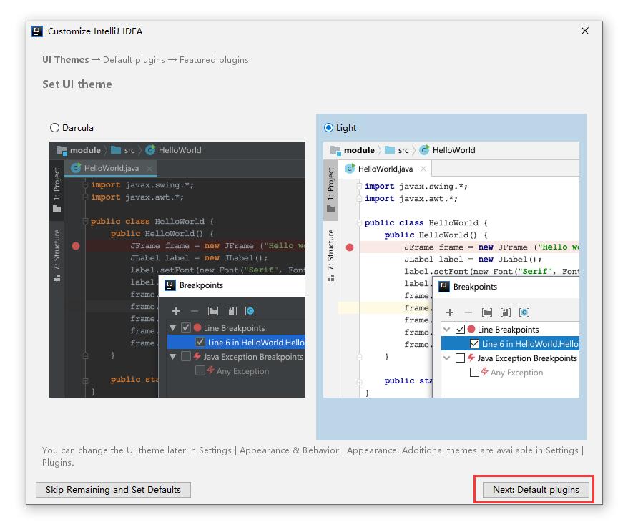Click the UI Themes step in breadcrumb
Image resolution: width=633 pixels, height=527 pixels.
click(x=65, y=60)
